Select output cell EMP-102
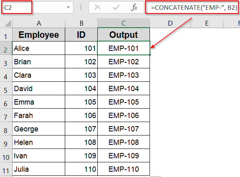Viewport: 240px width, 177px height. (x=123, y=61)
